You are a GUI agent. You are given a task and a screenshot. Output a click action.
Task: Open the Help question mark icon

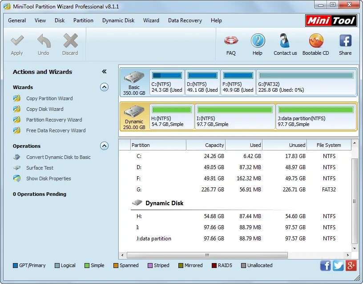click(258, 41)
